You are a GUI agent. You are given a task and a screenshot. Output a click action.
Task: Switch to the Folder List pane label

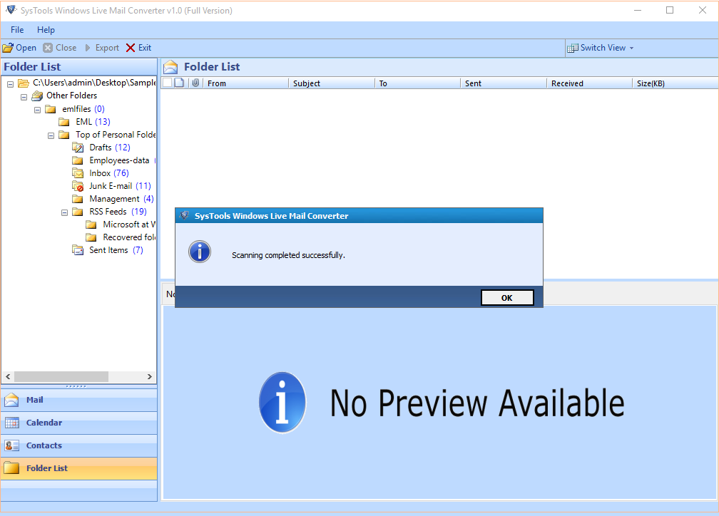pos(47,468)
